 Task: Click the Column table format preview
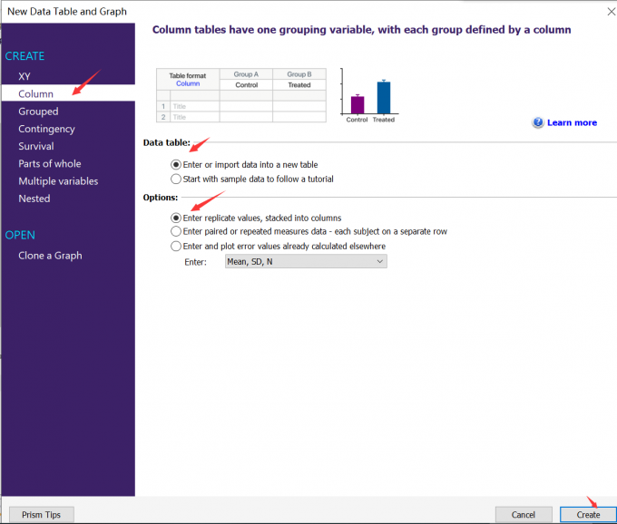(x=241, y=95)
